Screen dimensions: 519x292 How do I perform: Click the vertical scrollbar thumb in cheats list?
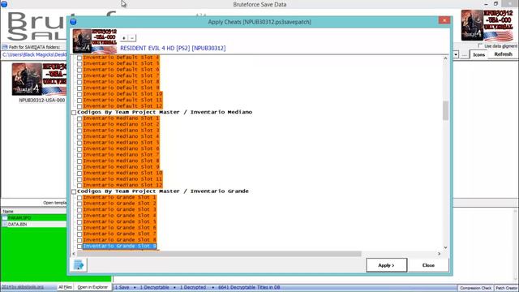445,110
